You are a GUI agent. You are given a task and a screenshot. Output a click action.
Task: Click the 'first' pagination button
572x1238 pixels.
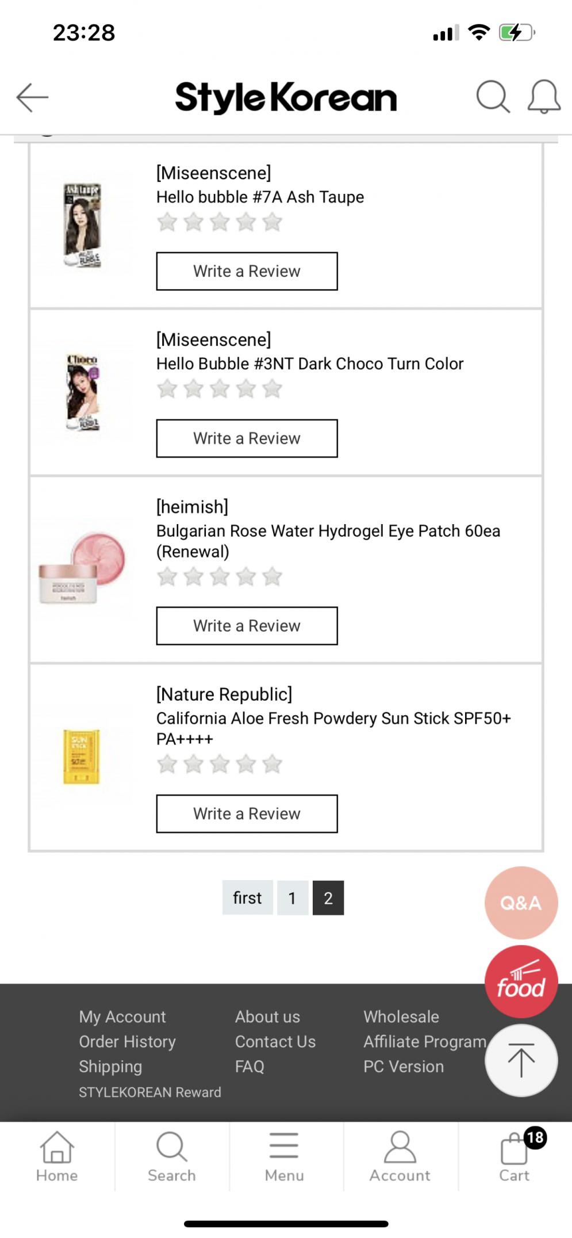point(247,898)
